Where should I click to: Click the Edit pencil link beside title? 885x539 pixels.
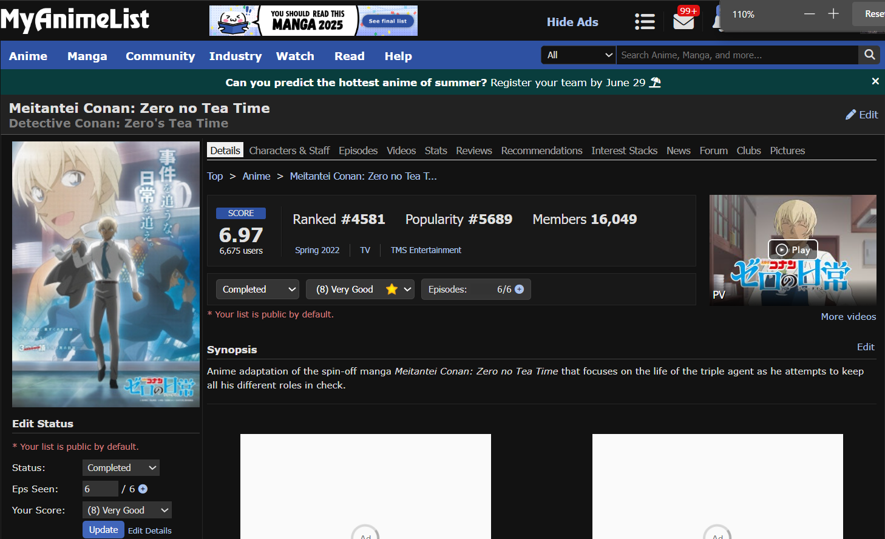click(862, 115)
